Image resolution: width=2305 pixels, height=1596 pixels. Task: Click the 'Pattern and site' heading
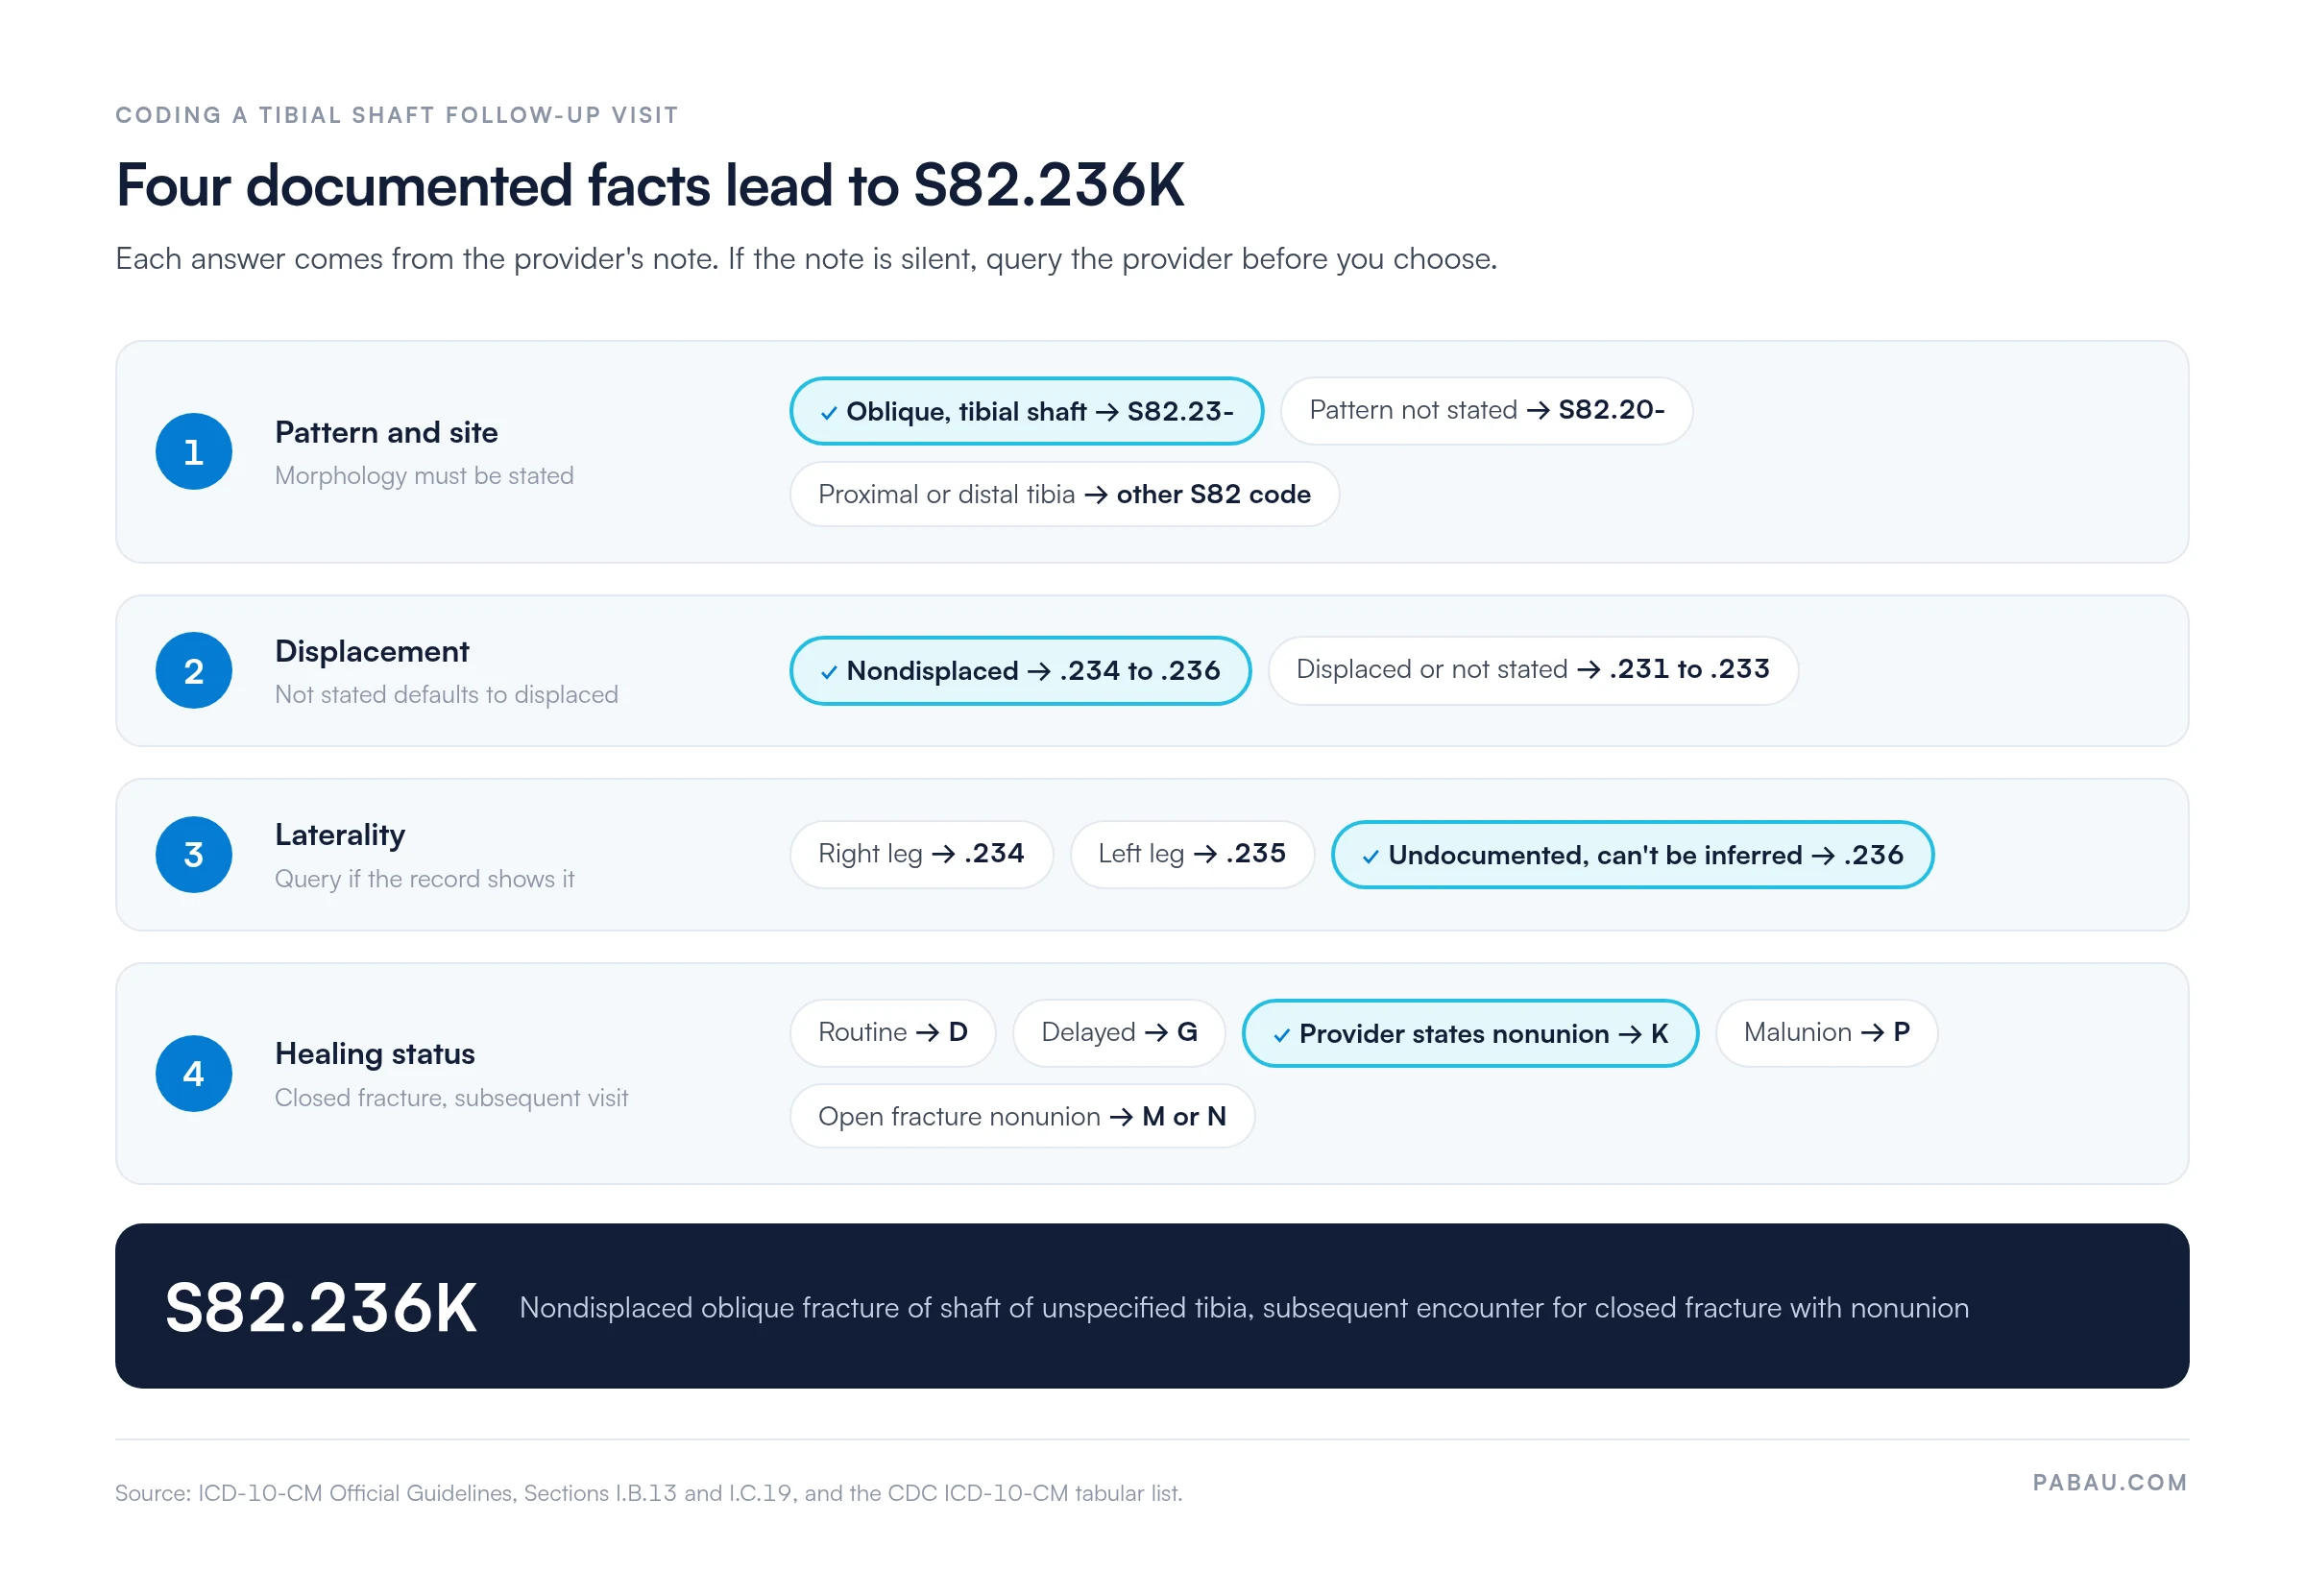386,433
